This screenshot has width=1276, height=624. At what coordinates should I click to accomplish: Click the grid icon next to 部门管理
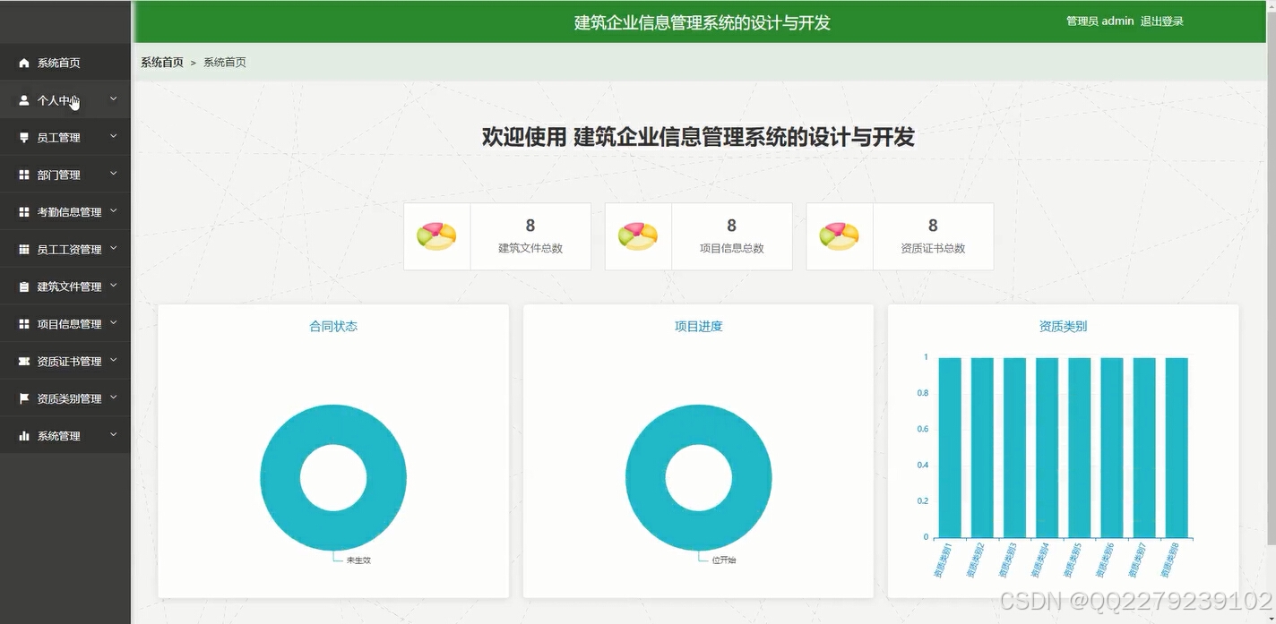pyautogui.click(x=23, y=174)
